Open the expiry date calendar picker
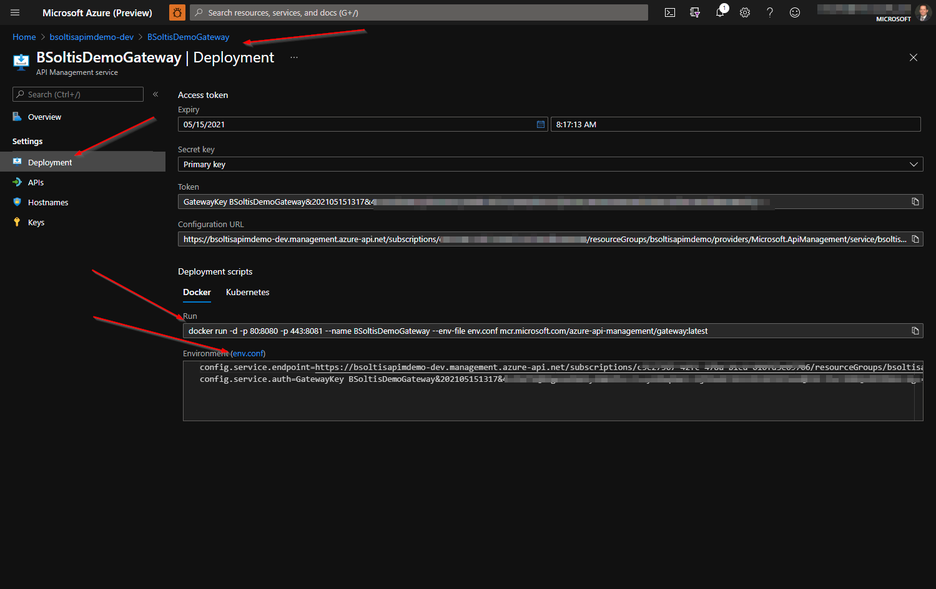Image resolution: width=936 pixels, height=589 pixels. [540, 124]
